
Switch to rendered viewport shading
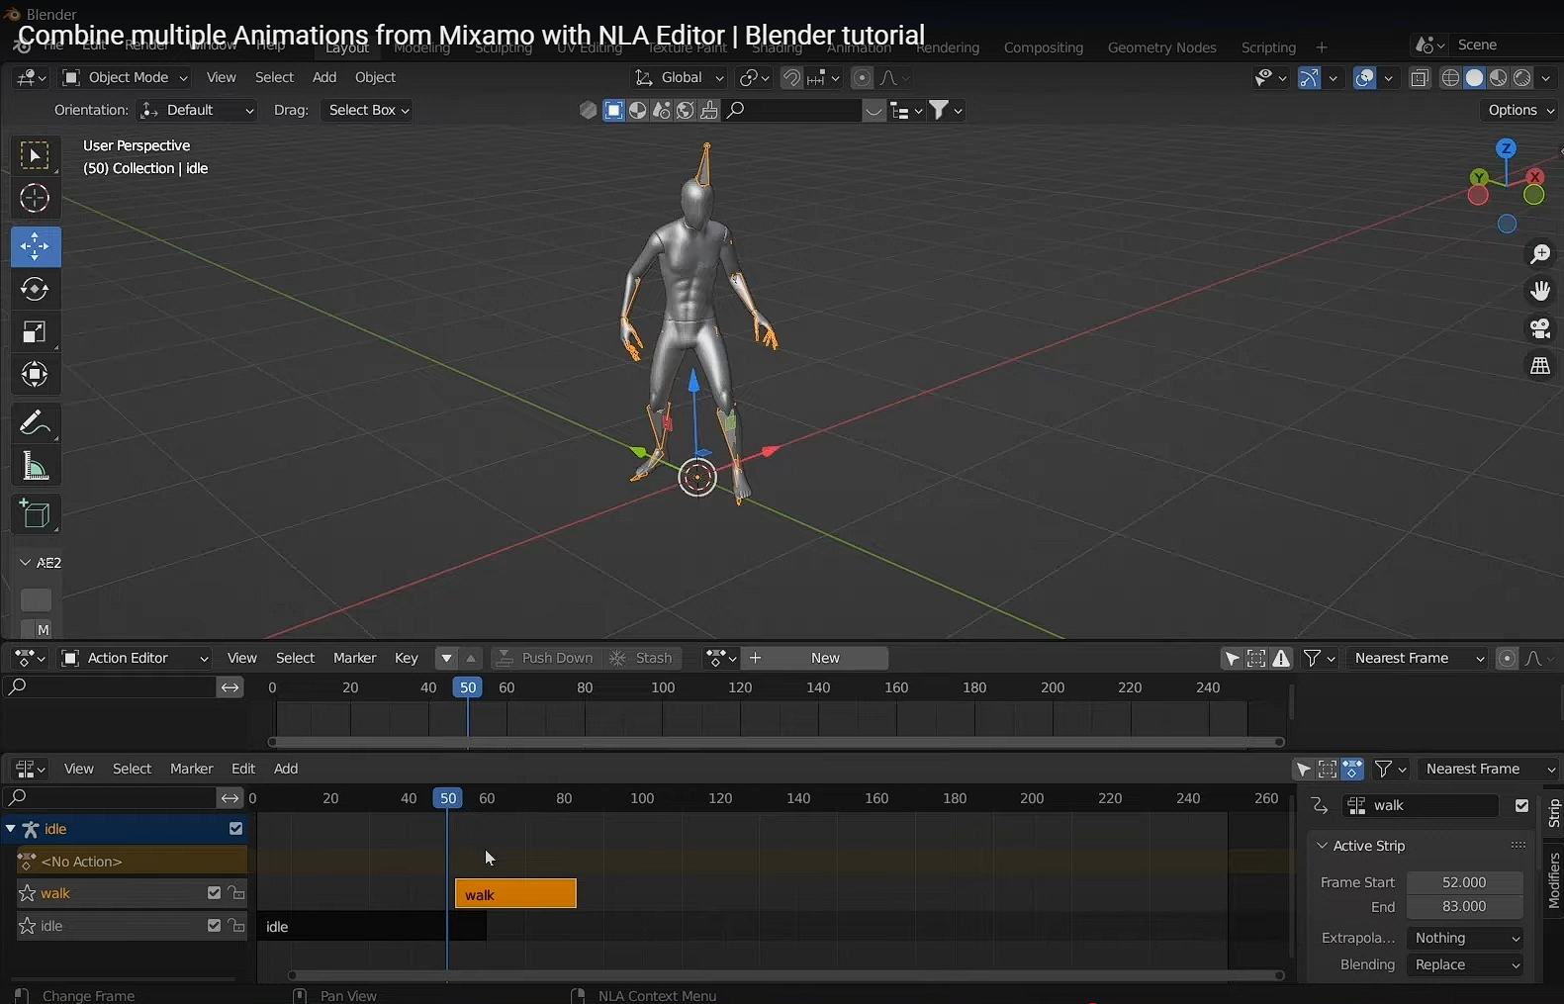pos(1522,78)
